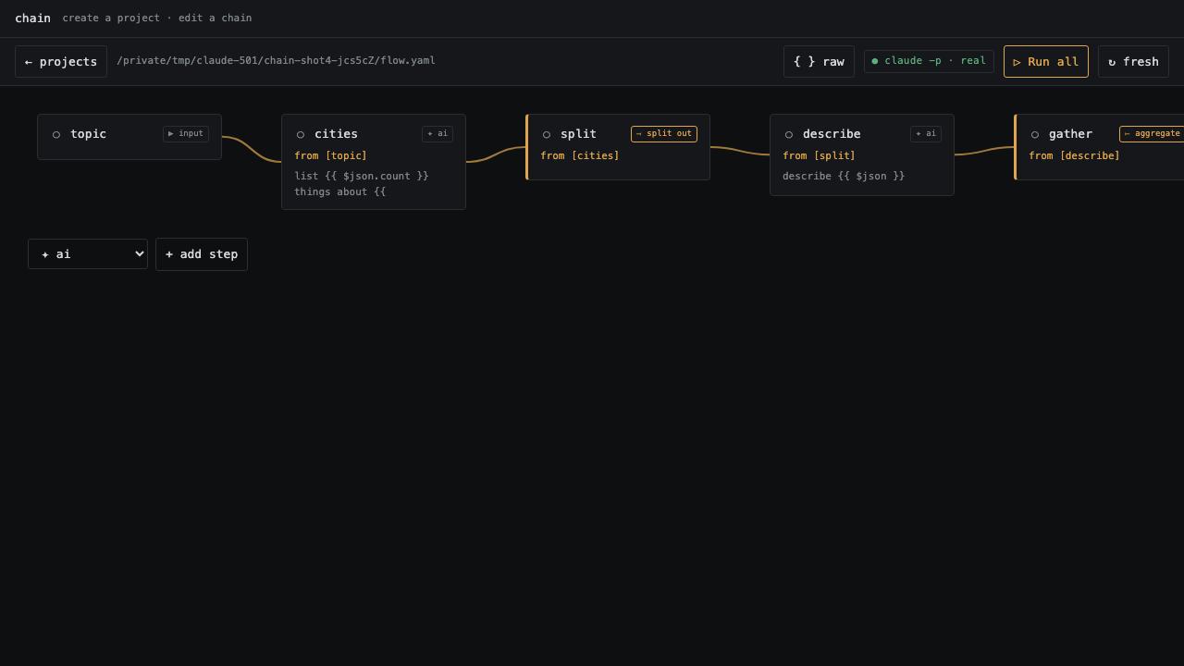Click the add step button

202,254
